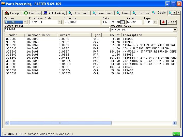Click the Clear button
The width and height of the screenshot is (183, 137).
[172, 22]
